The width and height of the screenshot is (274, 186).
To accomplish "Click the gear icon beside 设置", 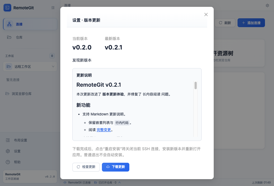I will pyautogui.click(x=8, y=151).
